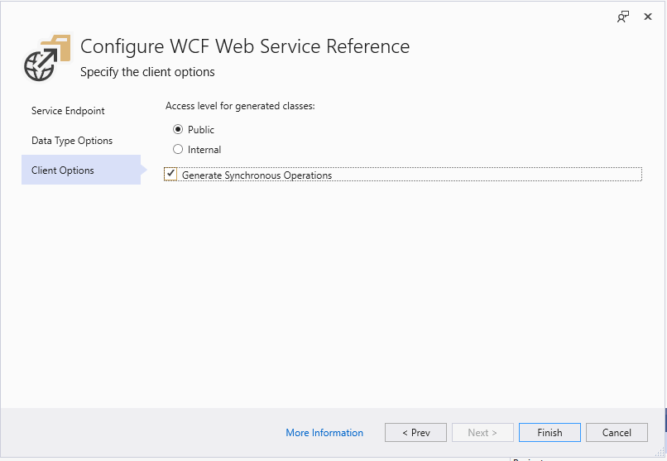Cancel the WCF reference configuration
The height and width of the screenshot is (461, 667).
pos(617,433)
